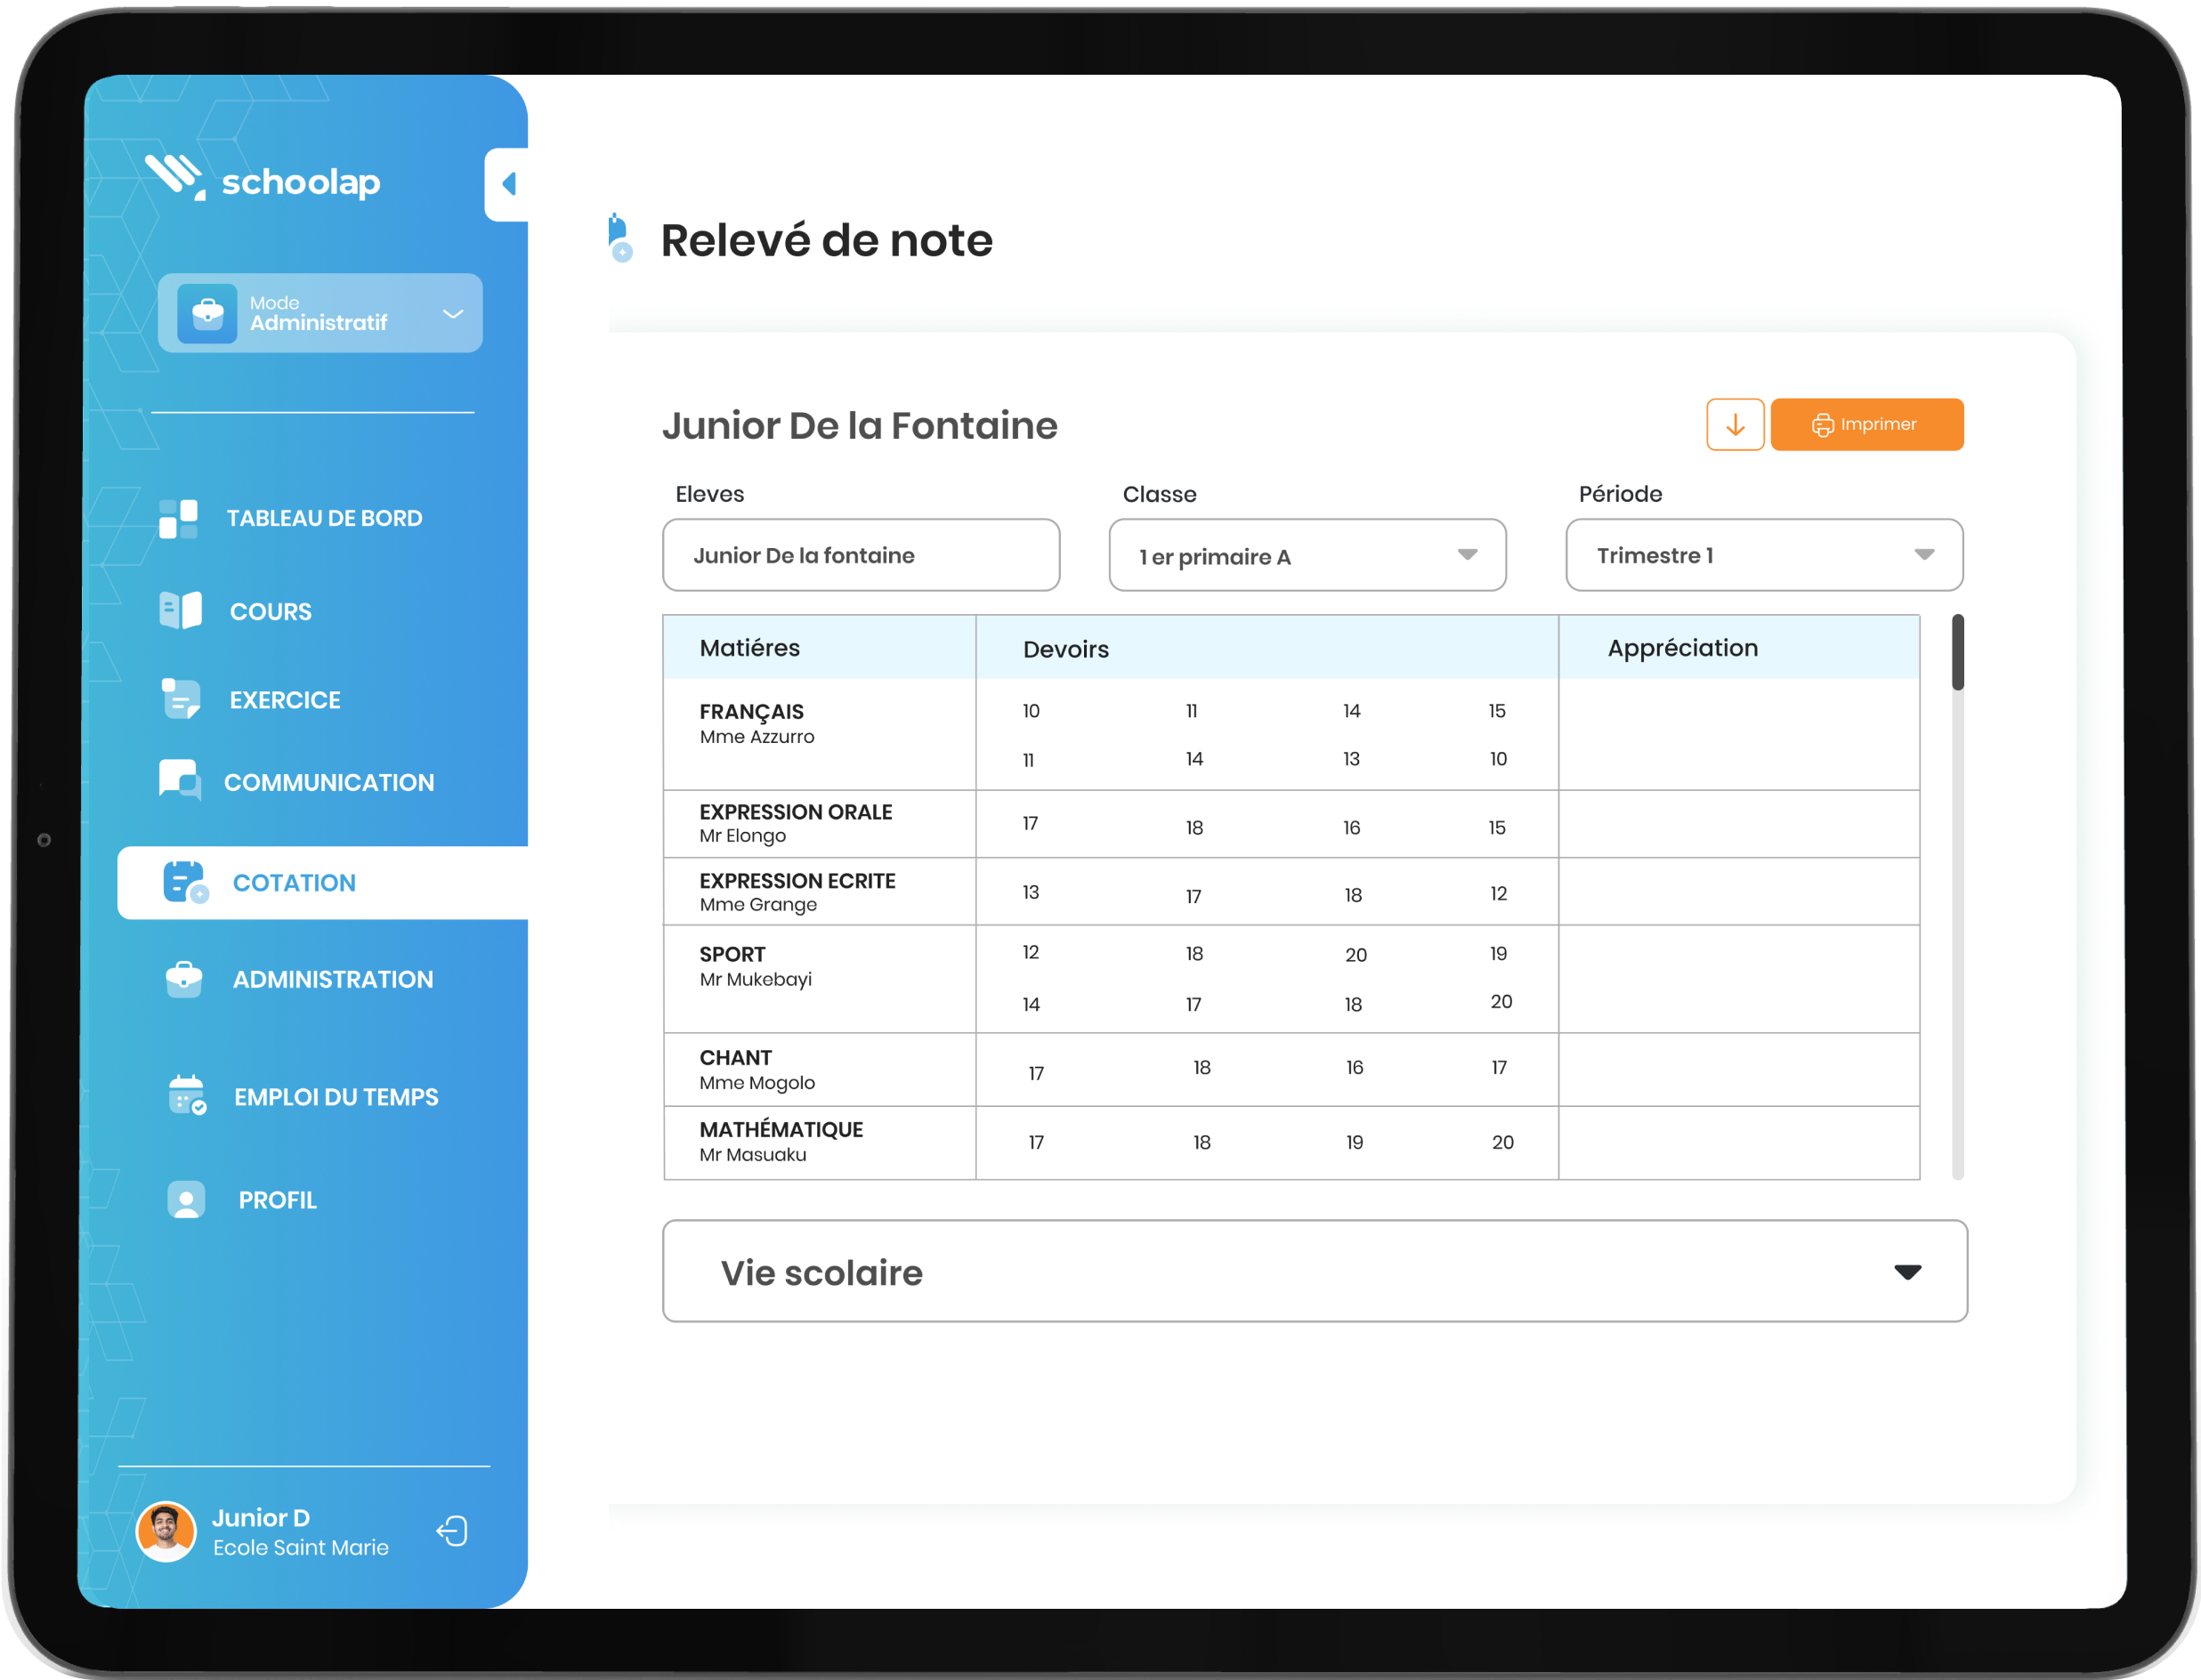Select the COTATION menu item

click(x=294, y=883)
